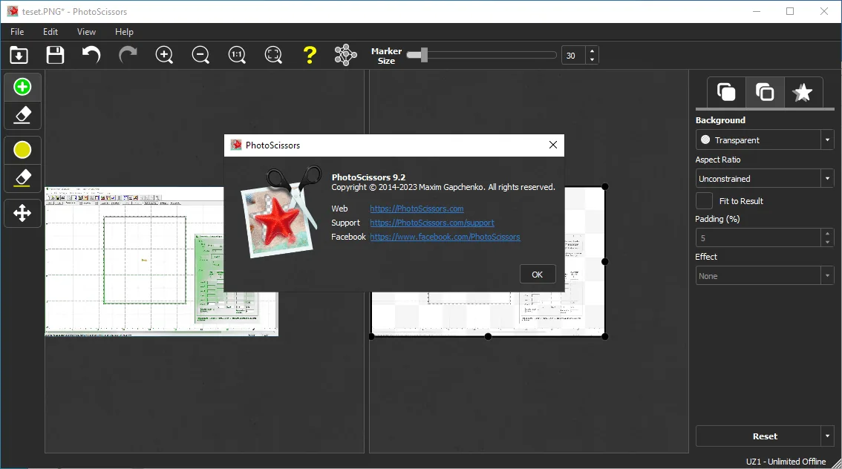Zoom out of the image

click(200, 55)
